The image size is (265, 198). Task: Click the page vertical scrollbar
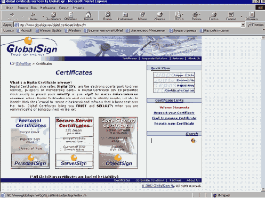[x=263, y=113]
